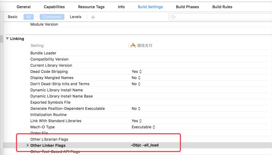This screenshot has width=272, height=155.
Task: Click the app target icon in column header
Action: click(x=133, y=46)
